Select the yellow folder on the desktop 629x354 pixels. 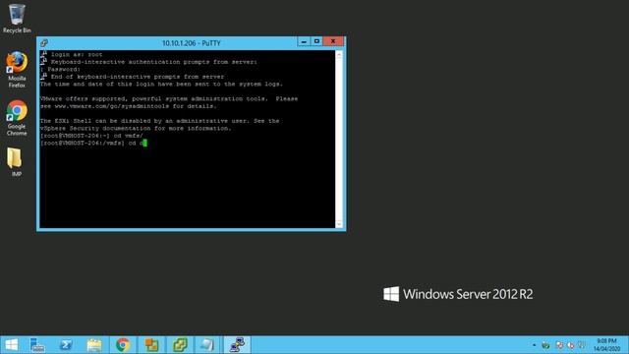pos(15,161)
